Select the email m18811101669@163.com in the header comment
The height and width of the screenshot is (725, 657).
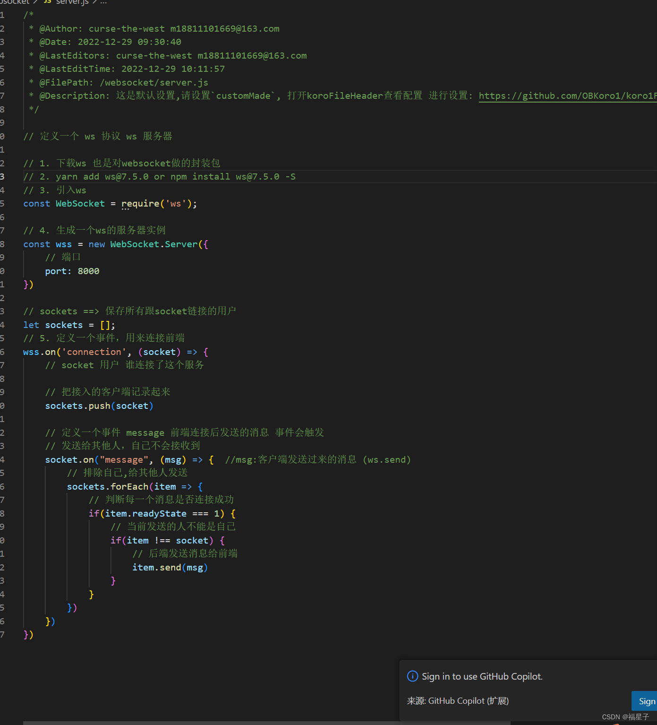[x=224, y=28]
